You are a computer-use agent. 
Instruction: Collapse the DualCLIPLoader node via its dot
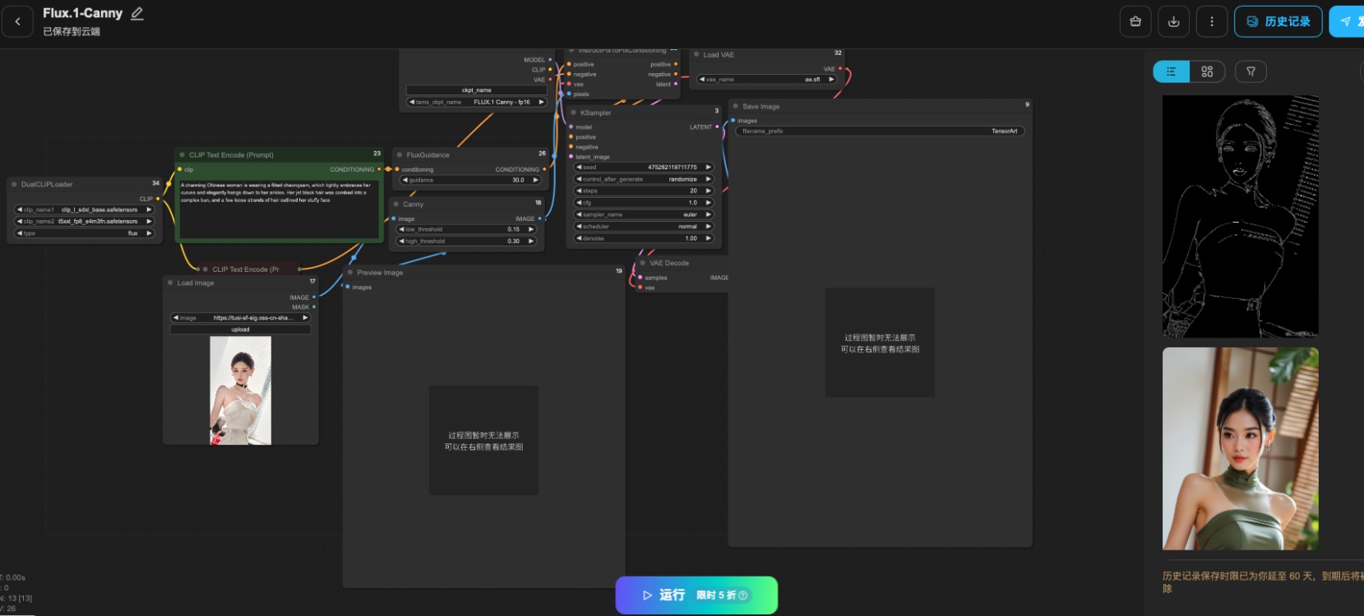[x=14, y=184]
